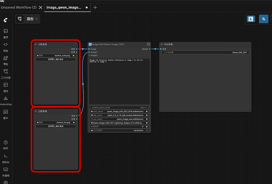The image size is (272, 184).
Task: Enter the Image Edit subgraph via corner icon
Action: coord(148,44)
